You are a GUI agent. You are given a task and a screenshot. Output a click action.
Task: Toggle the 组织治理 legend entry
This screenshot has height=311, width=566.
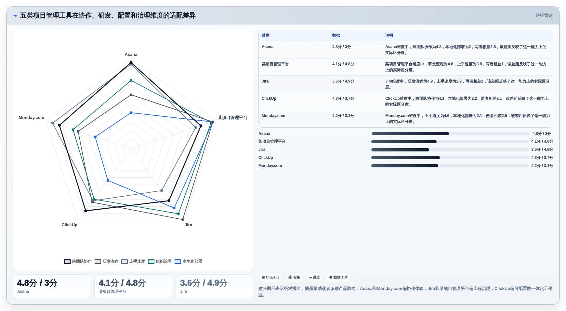pos(160,261)
